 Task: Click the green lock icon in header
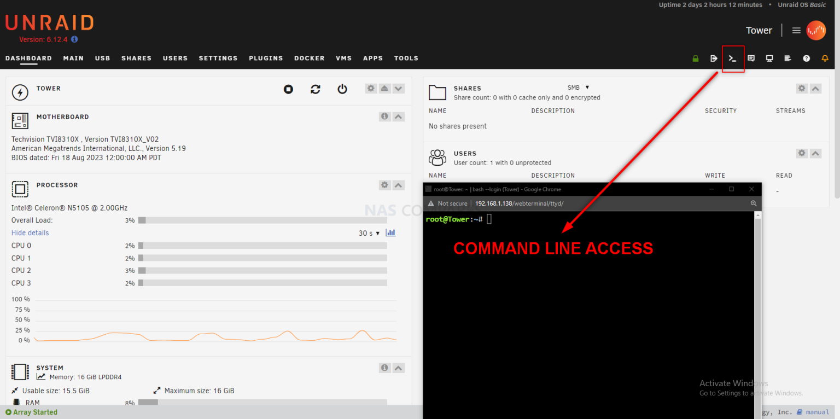click(x=696, y=59)
